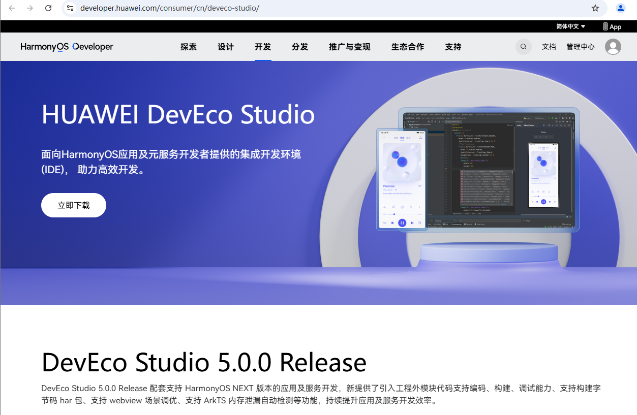Open the App link in top bar
The image size is (637, 415).
pyautogui.click(x=612, y=26)
